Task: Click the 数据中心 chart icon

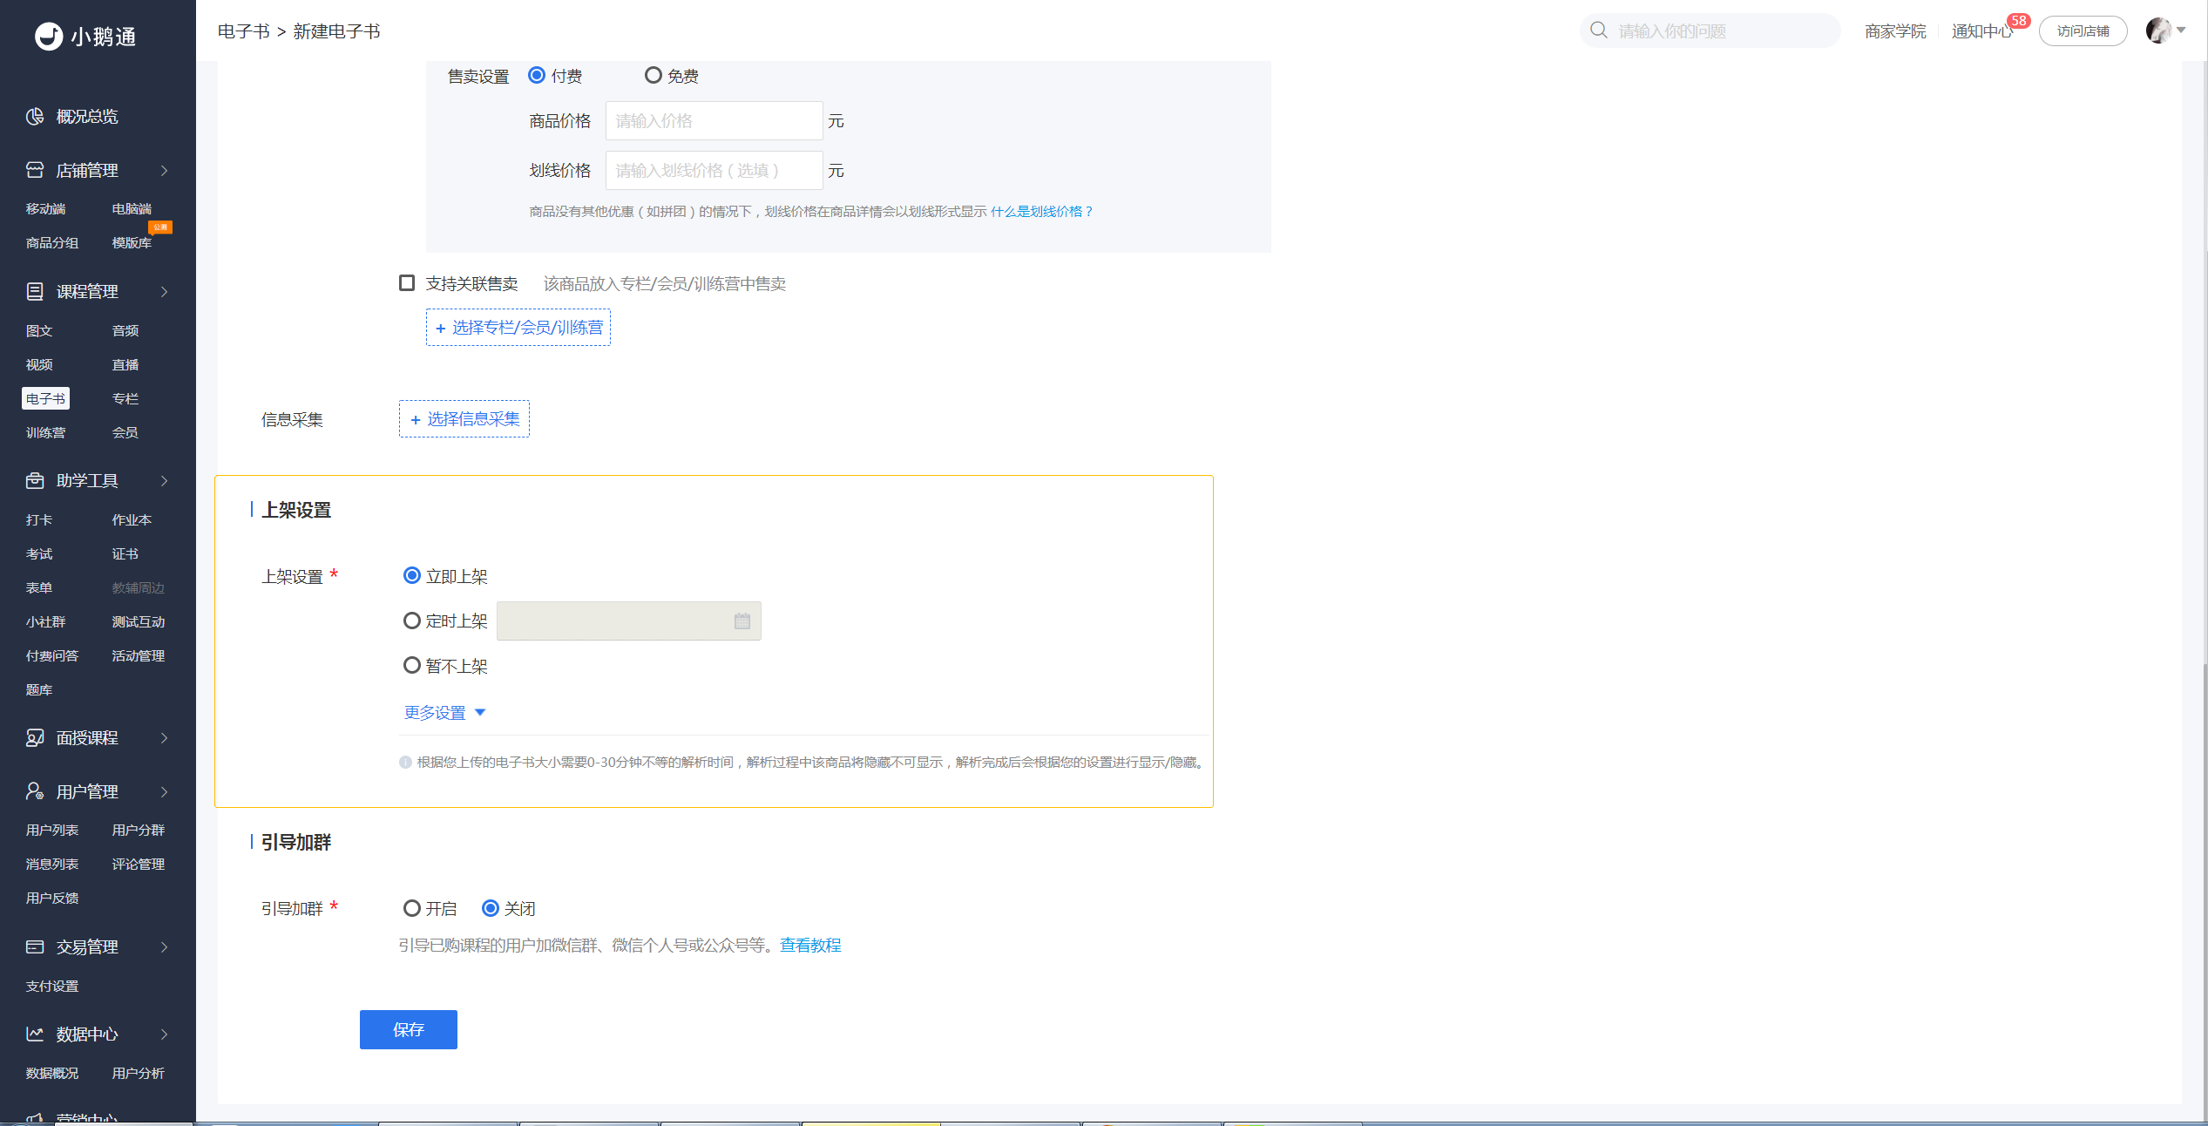Action: point(35,1034)
